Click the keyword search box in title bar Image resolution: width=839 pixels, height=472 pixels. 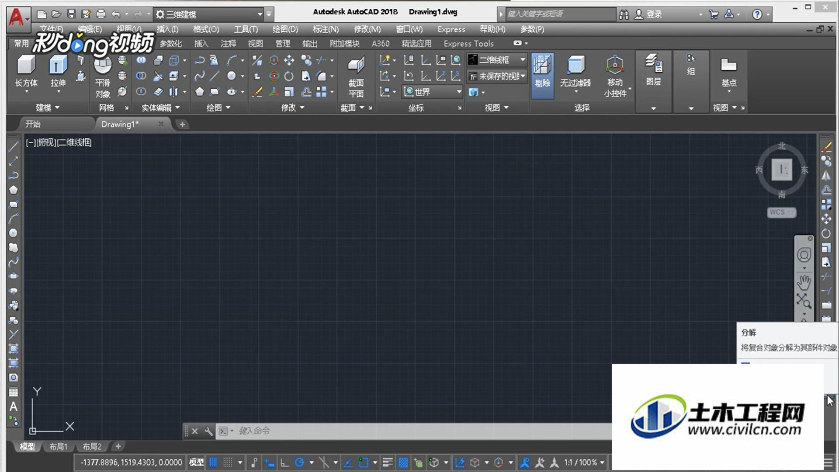[x=560, y=14]
